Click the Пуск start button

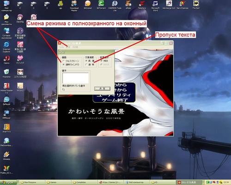point(8,182)
